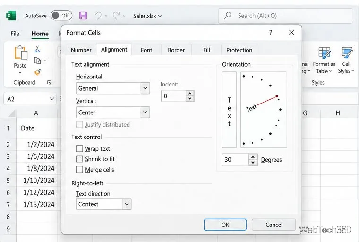Image resolution: width=359 pixels, height=242 pixels.
Task: Enable the Shrink to fit checkbox
Action: (x=79, y=159)
